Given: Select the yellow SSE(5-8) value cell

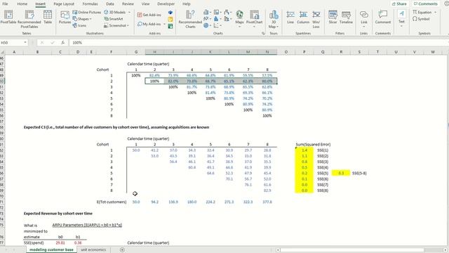Looking at the screenshot, I should [x=341, y=174].
